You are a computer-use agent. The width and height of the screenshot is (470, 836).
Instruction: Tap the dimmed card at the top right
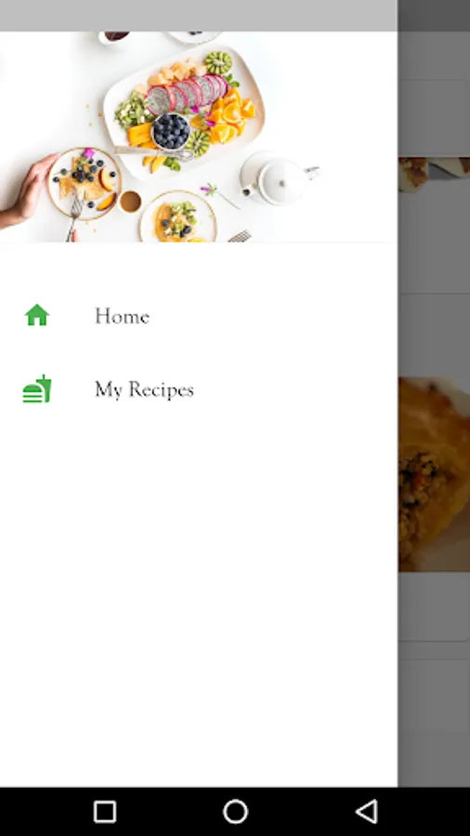(434, 117)
